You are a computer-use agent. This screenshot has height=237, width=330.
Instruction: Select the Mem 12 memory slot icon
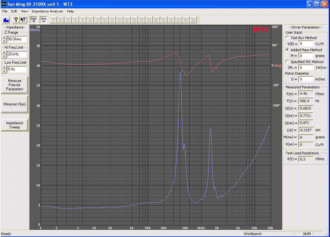[x=134, y=20]
